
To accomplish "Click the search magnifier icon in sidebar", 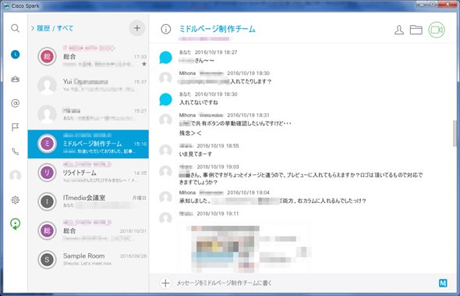I will point(15,28).
